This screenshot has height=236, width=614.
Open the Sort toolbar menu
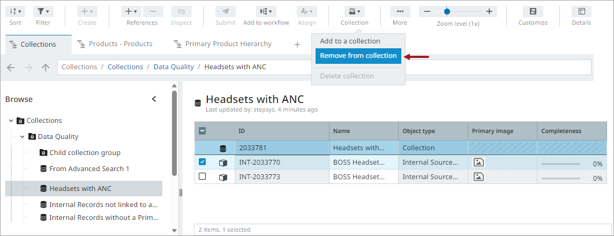click(16, 11)
